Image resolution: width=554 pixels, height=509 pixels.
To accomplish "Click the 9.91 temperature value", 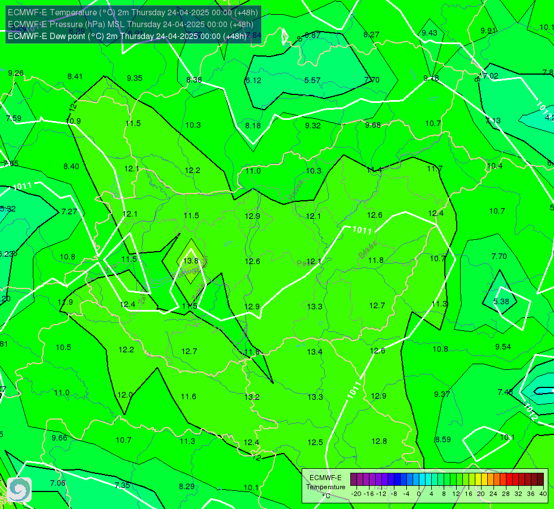I will click(488, 31).
